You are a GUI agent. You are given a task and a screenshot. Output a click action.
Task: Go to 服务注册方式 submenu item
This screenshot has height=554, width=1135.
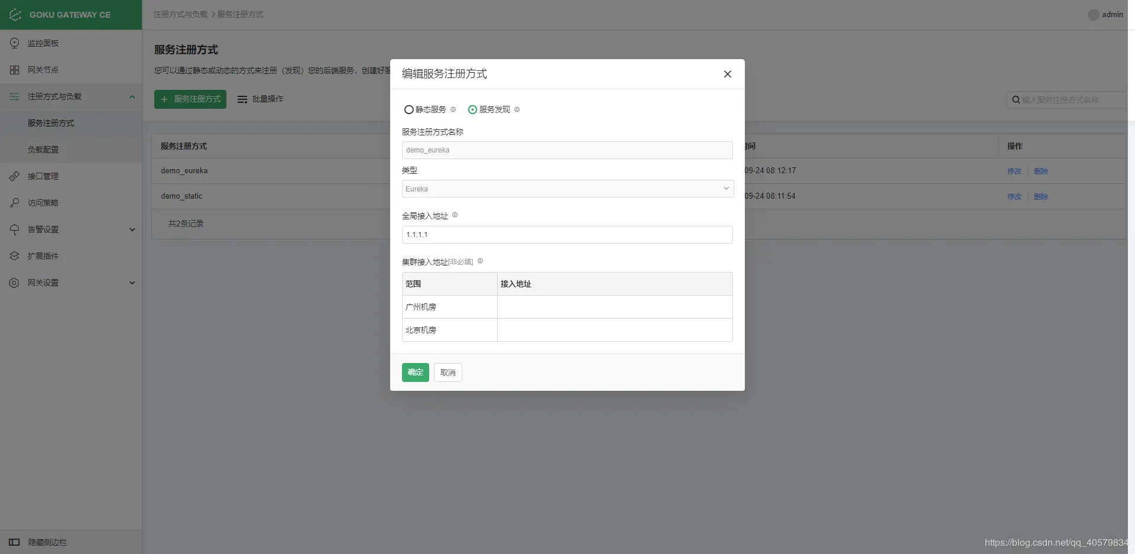tap(71, 123)
